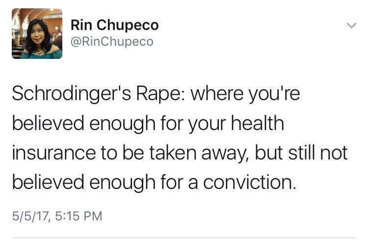Open Rin Chupeco's profile picture

37,33
